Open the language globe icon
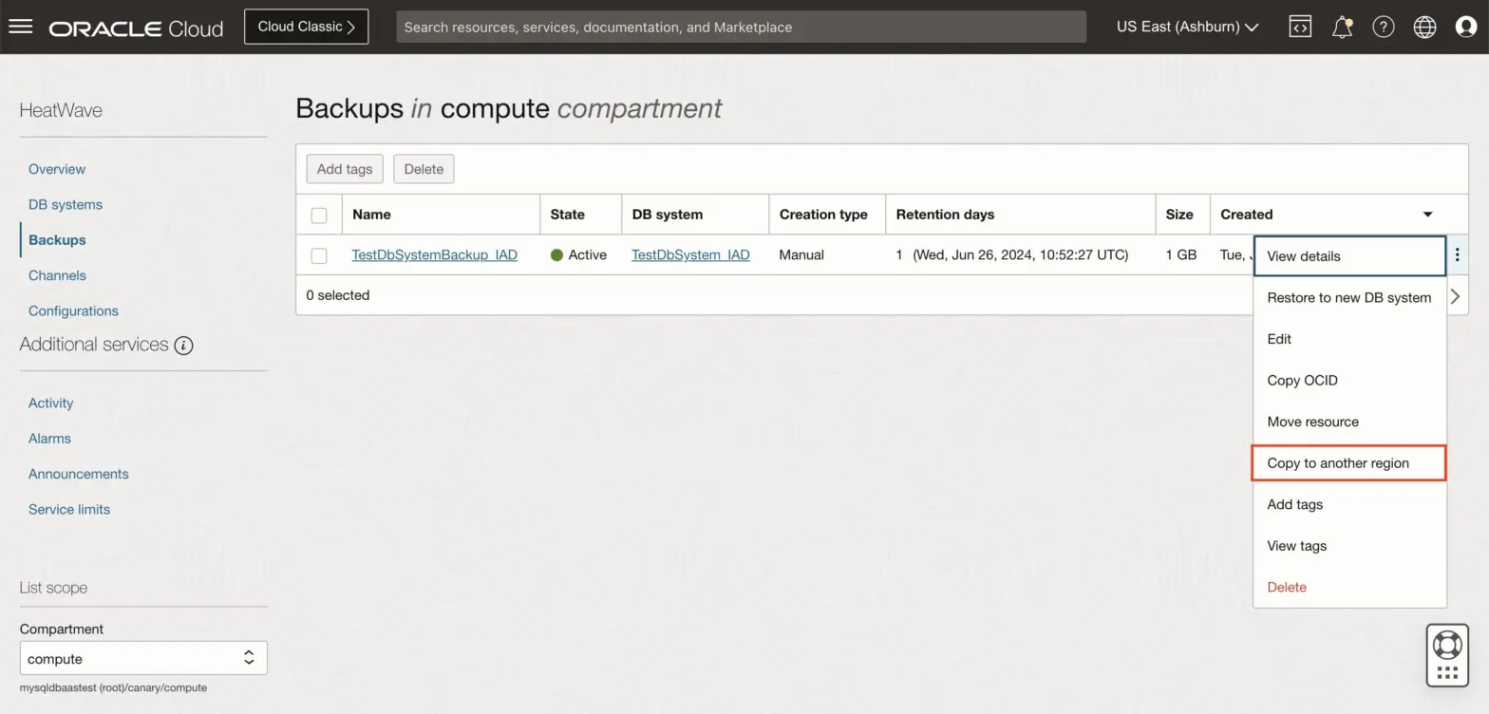Screen dimensions: 1489x714 coord(1424,27)
